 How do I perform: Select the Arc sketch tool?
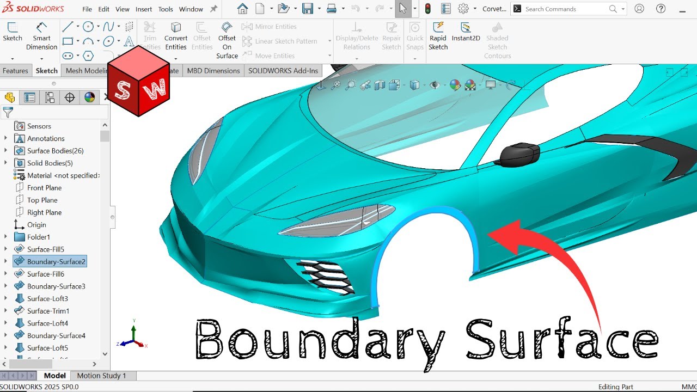click(x=88, y=41)
